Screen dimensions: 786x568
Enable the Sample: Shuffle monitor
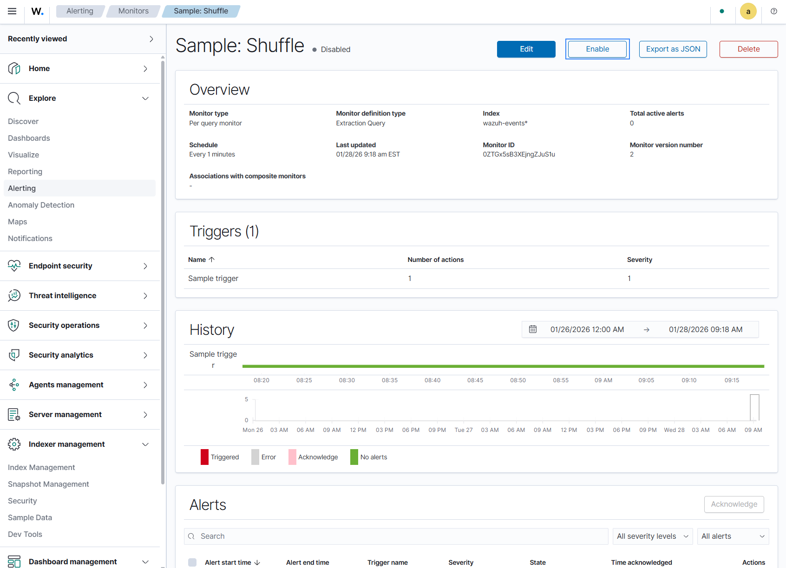tap(597, 49)
